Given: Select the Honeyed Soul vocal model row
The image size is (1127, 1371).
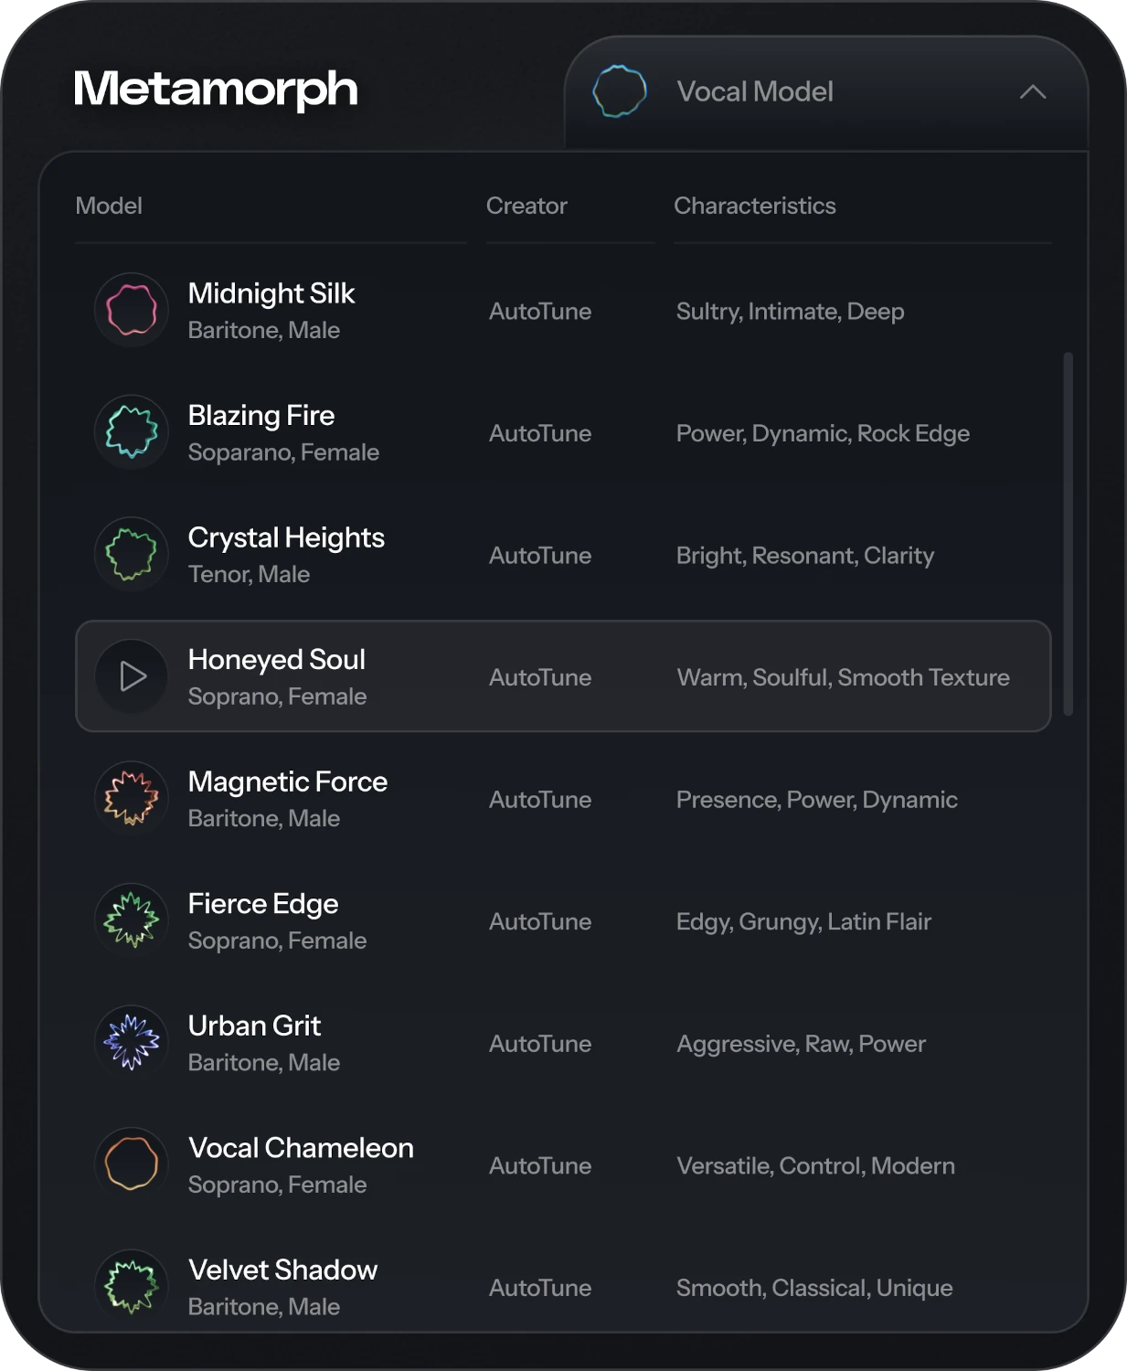Looking at the screenshot, I should coord(563,675).
